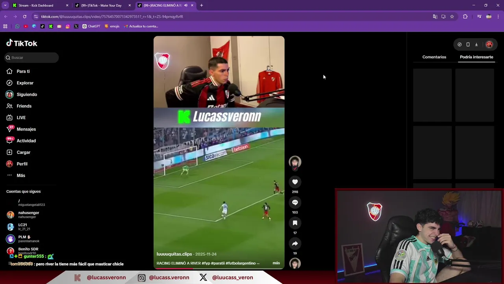Open TikTok coins icon in top pill
Image resolution: width=504 pixels, height=284 pixels.
pyautogui.click(x=460, y=45)
